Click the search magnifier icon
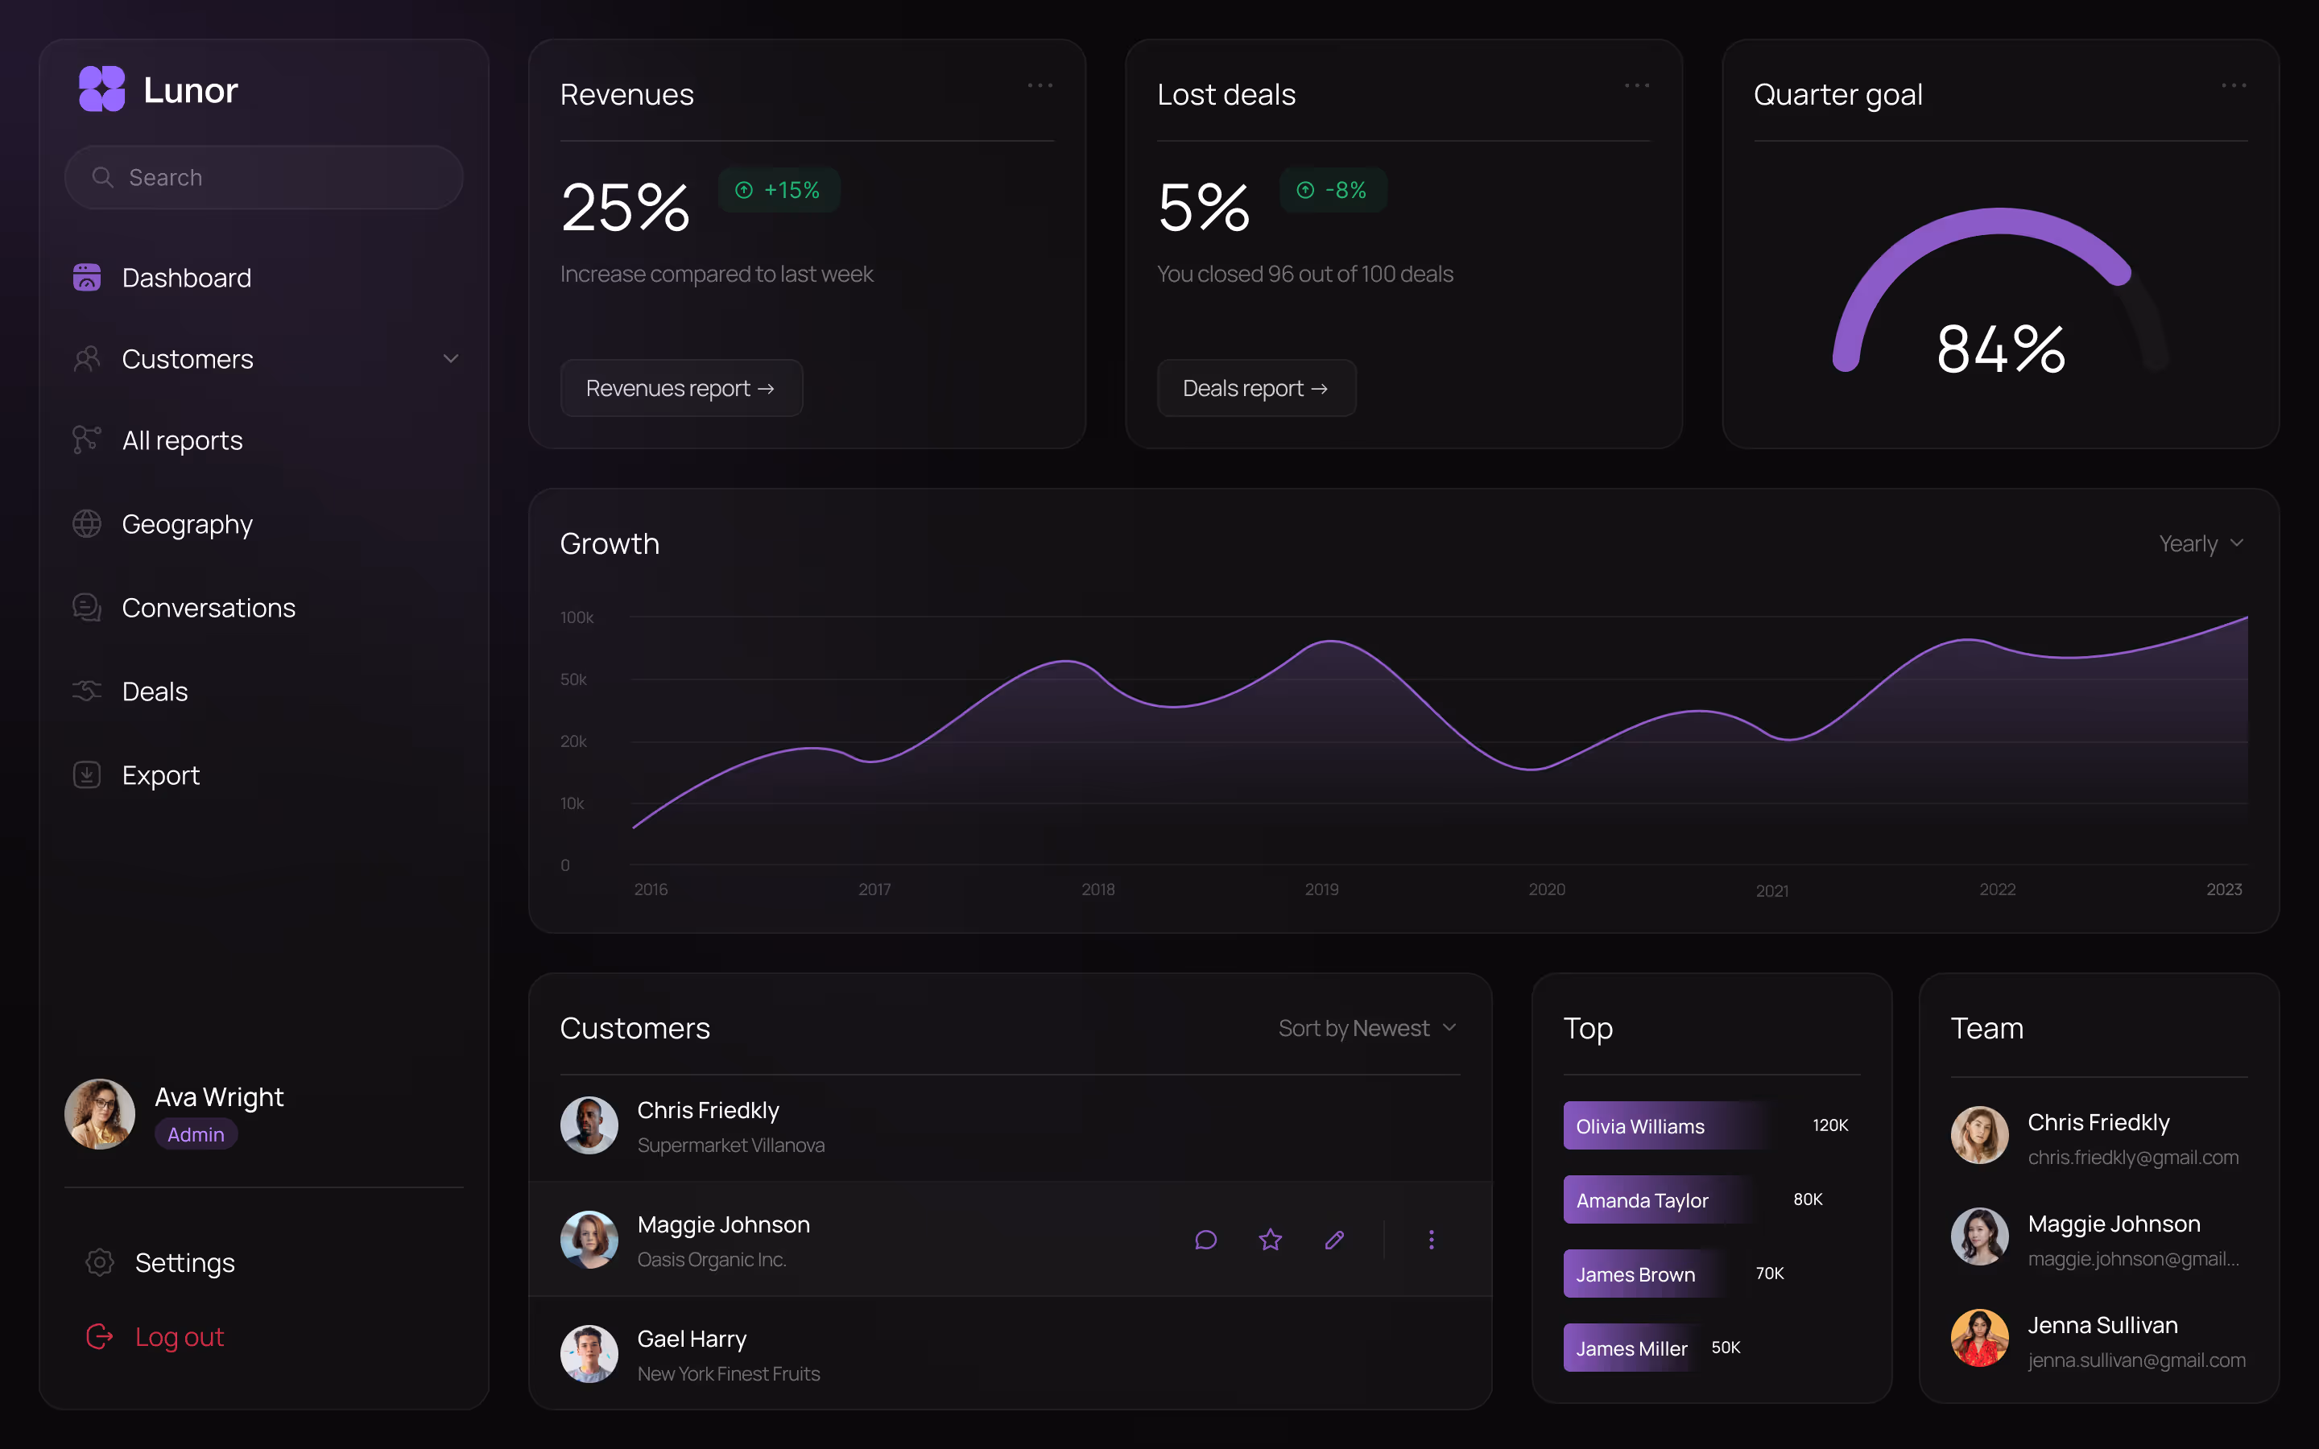Viewport: 2319px width, 1449px height. click(x=102, y=177)
